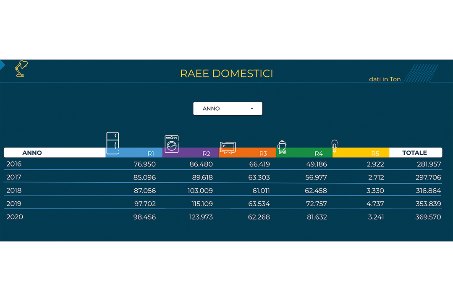Open the ANNO dropdown selector
Screen dimensions: 453x301
[x=227, y=109]
